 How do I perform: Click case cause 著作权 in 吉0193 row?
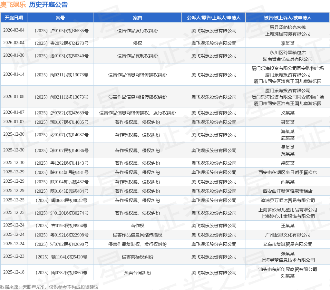click(137, 226)
